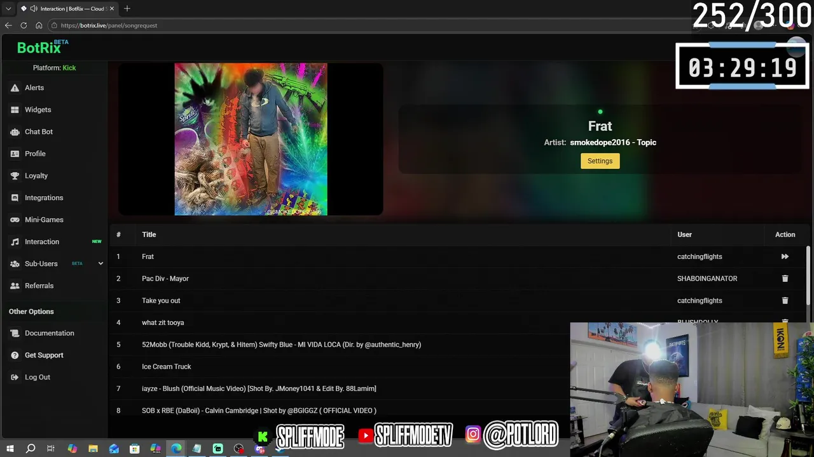Screen dimensions: 814x457
Task: Click the Platform: Kick label
Action: pyautogui.click(x=54, y=68)
